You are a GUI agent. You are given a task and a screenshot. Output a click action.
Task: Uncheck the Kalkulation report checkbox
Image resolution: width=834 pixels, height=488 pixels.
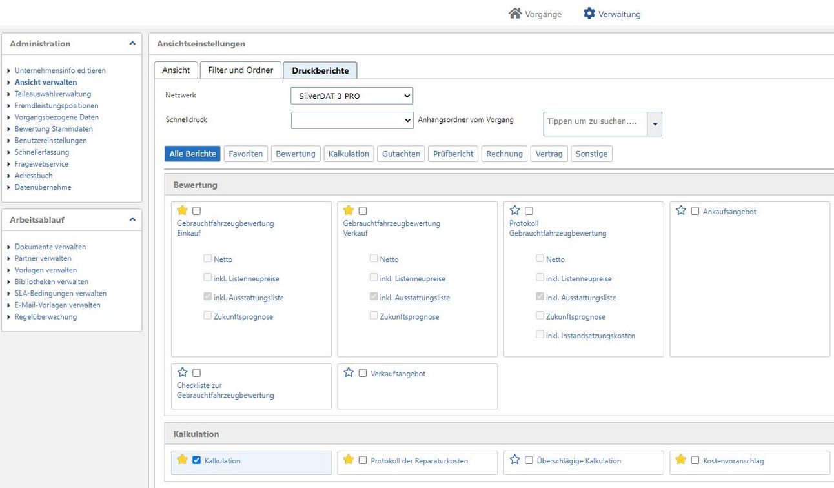click(197, 460)
